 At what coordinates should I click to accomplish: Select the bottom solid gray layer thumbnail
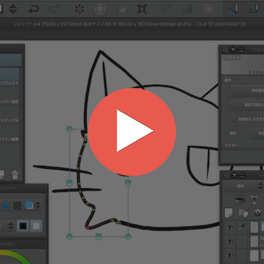[x=254, y=256]
